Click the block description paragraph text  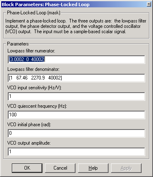(x=76, y=26)
